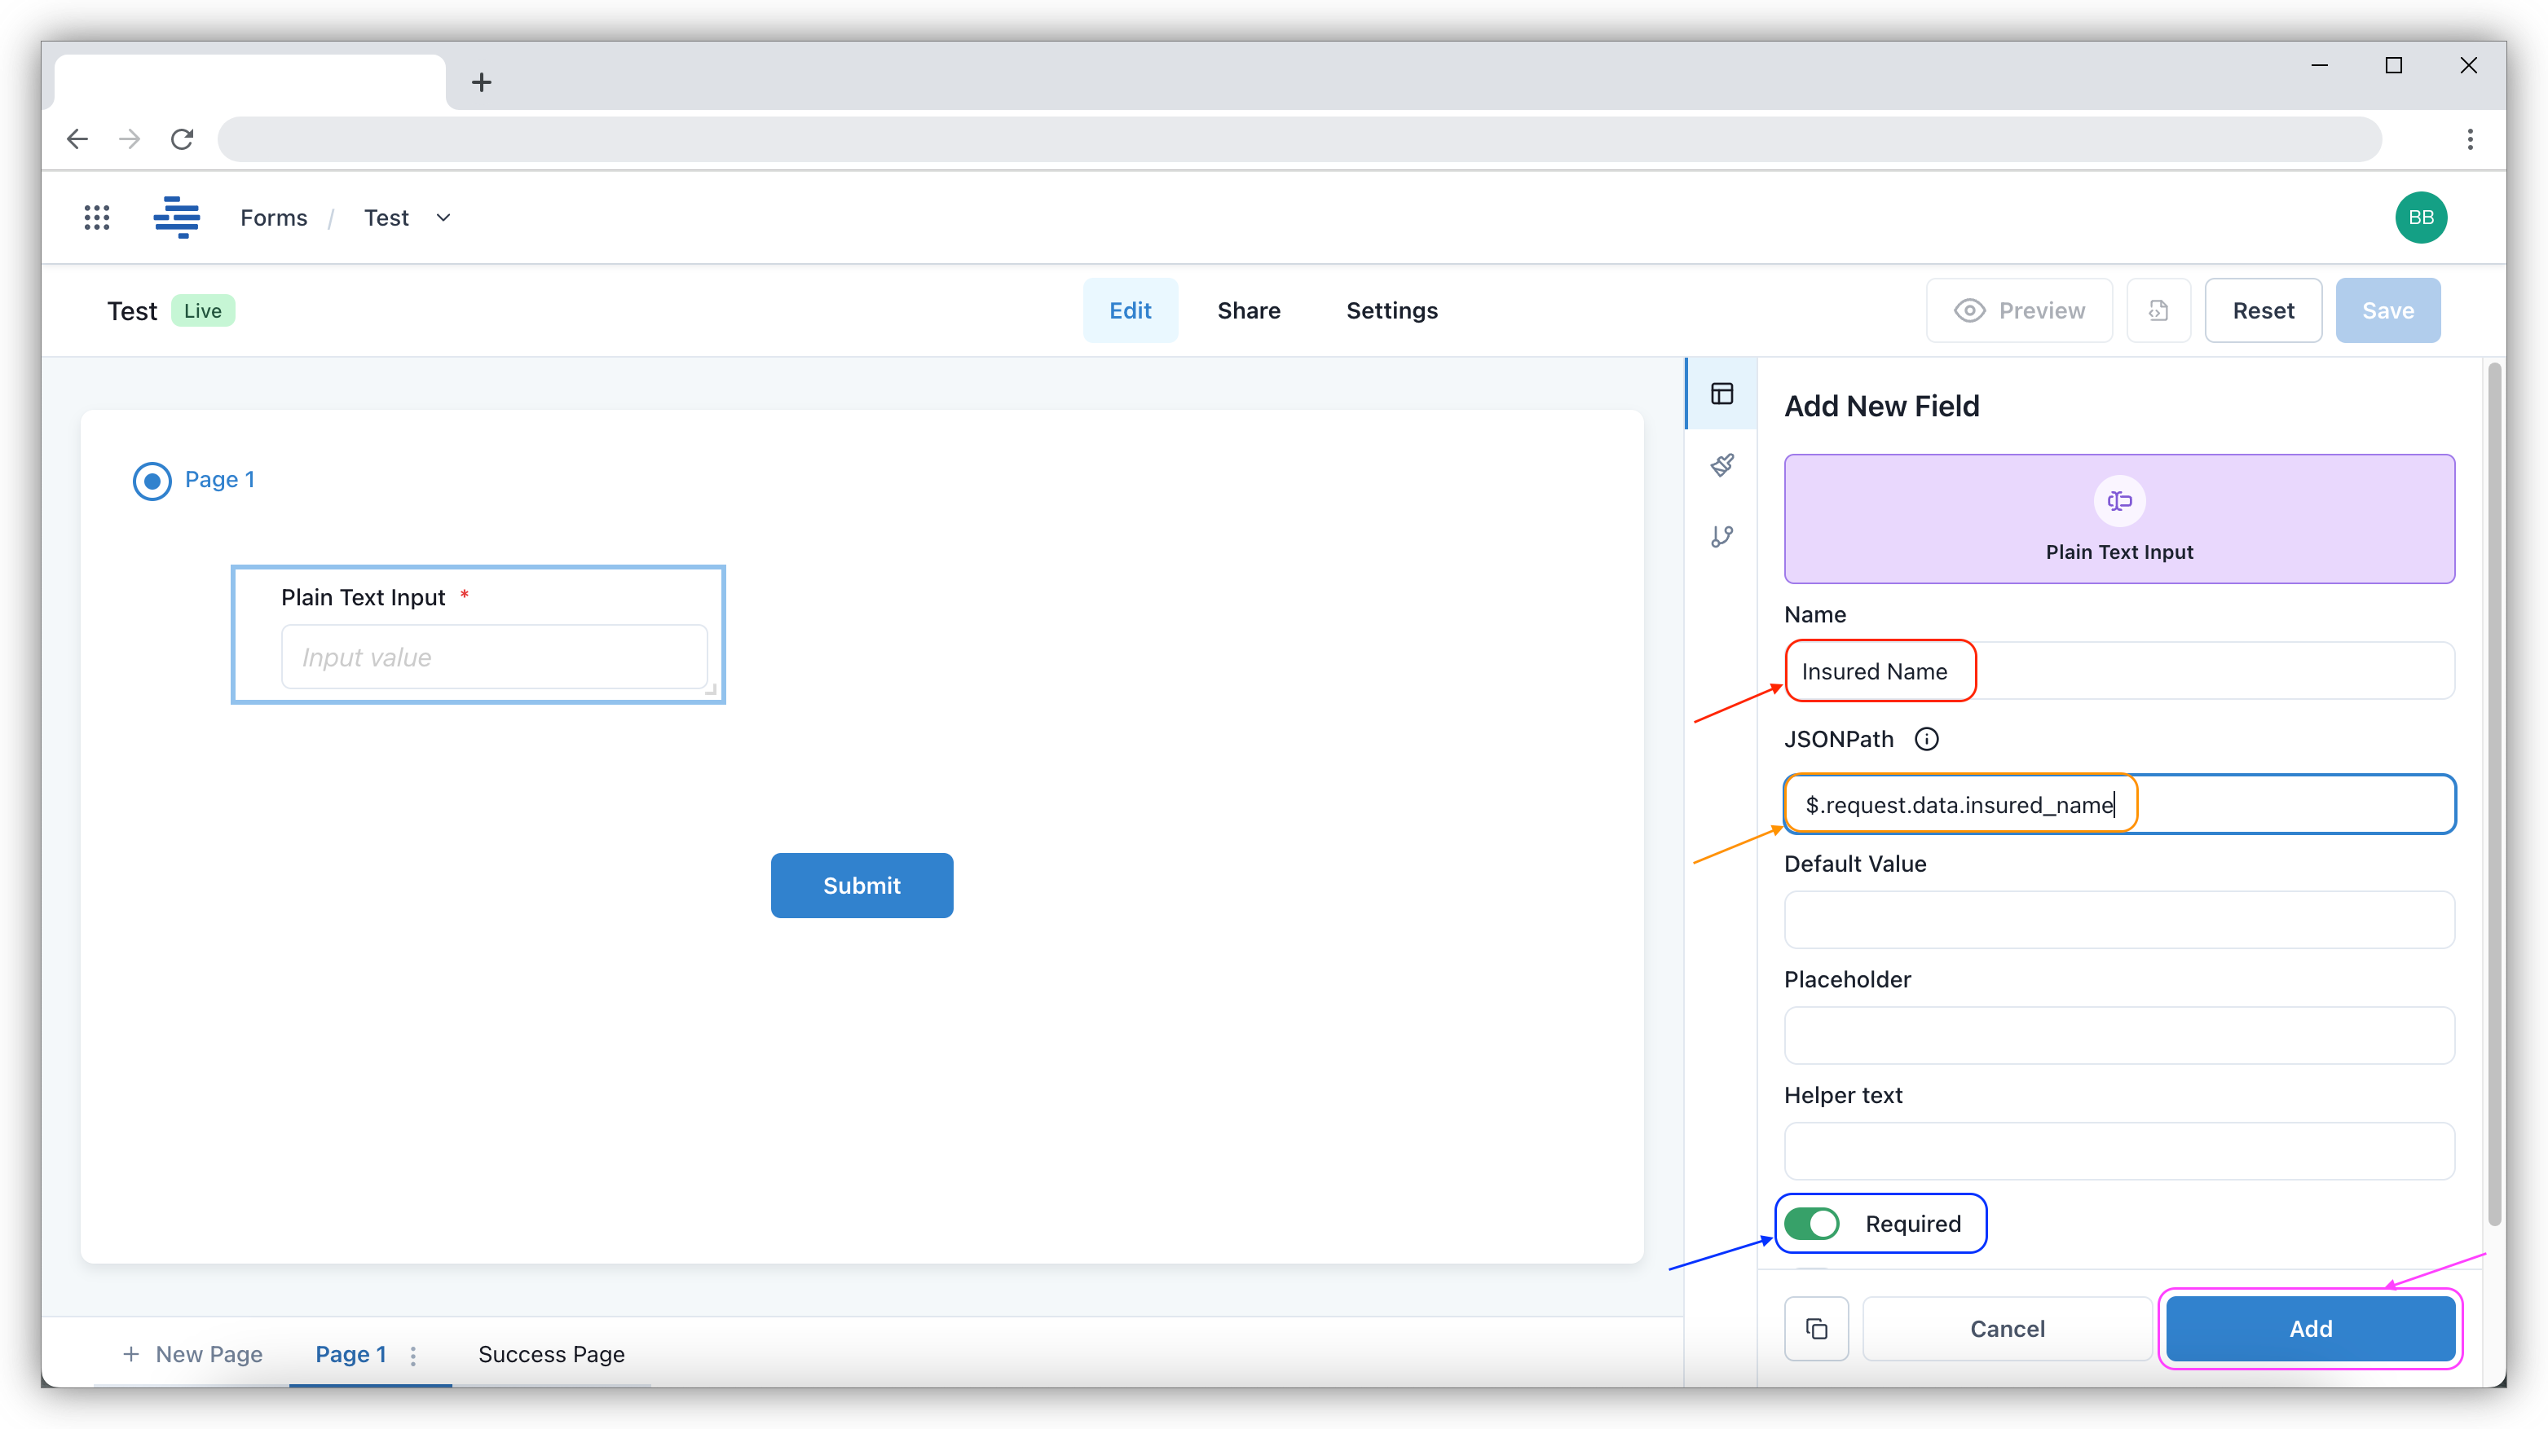
Task: Expand the Test form dropdown chevron
Action: (443, 218)
